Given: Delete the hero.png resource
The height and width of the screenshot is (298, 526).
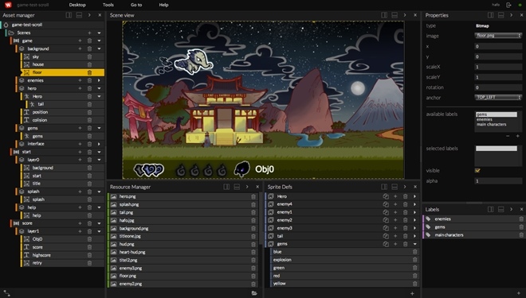Looking at the screenshot, I should coord(253,196).
